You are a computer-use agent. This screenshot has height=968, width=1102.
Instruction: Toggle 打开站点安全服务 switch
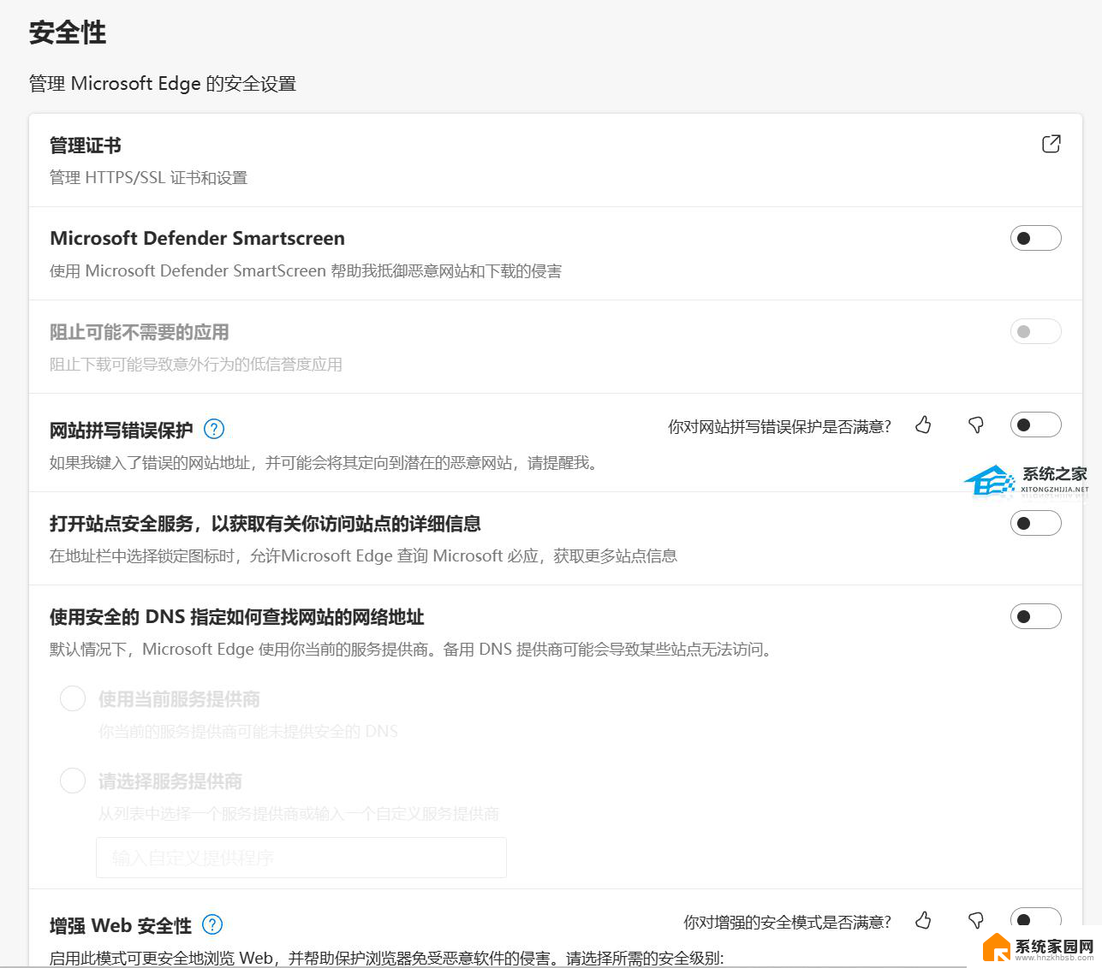1035,523
